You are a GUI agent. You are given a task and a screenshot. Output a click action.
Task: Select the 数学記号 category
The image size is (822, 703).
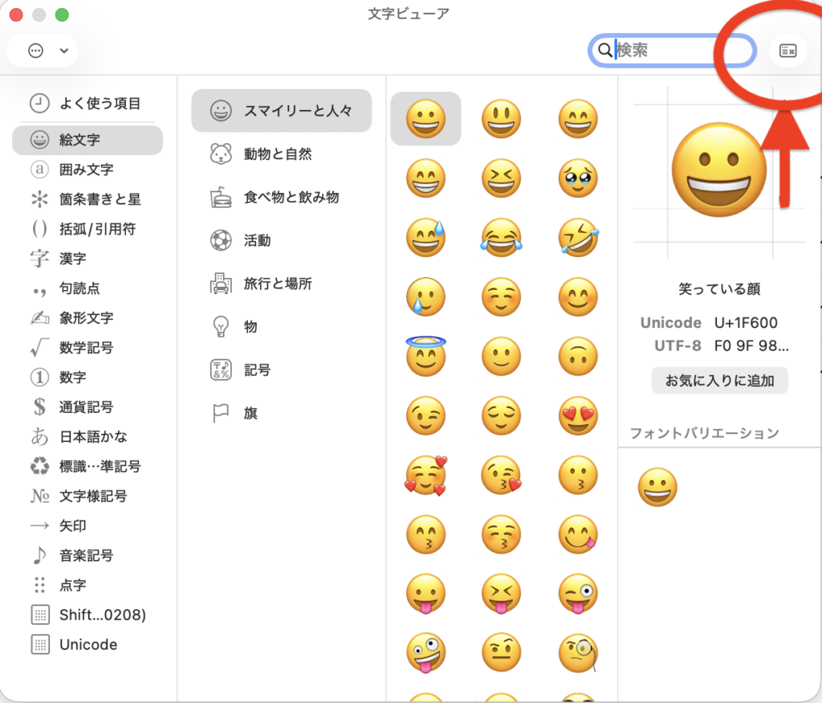[86, 348]
